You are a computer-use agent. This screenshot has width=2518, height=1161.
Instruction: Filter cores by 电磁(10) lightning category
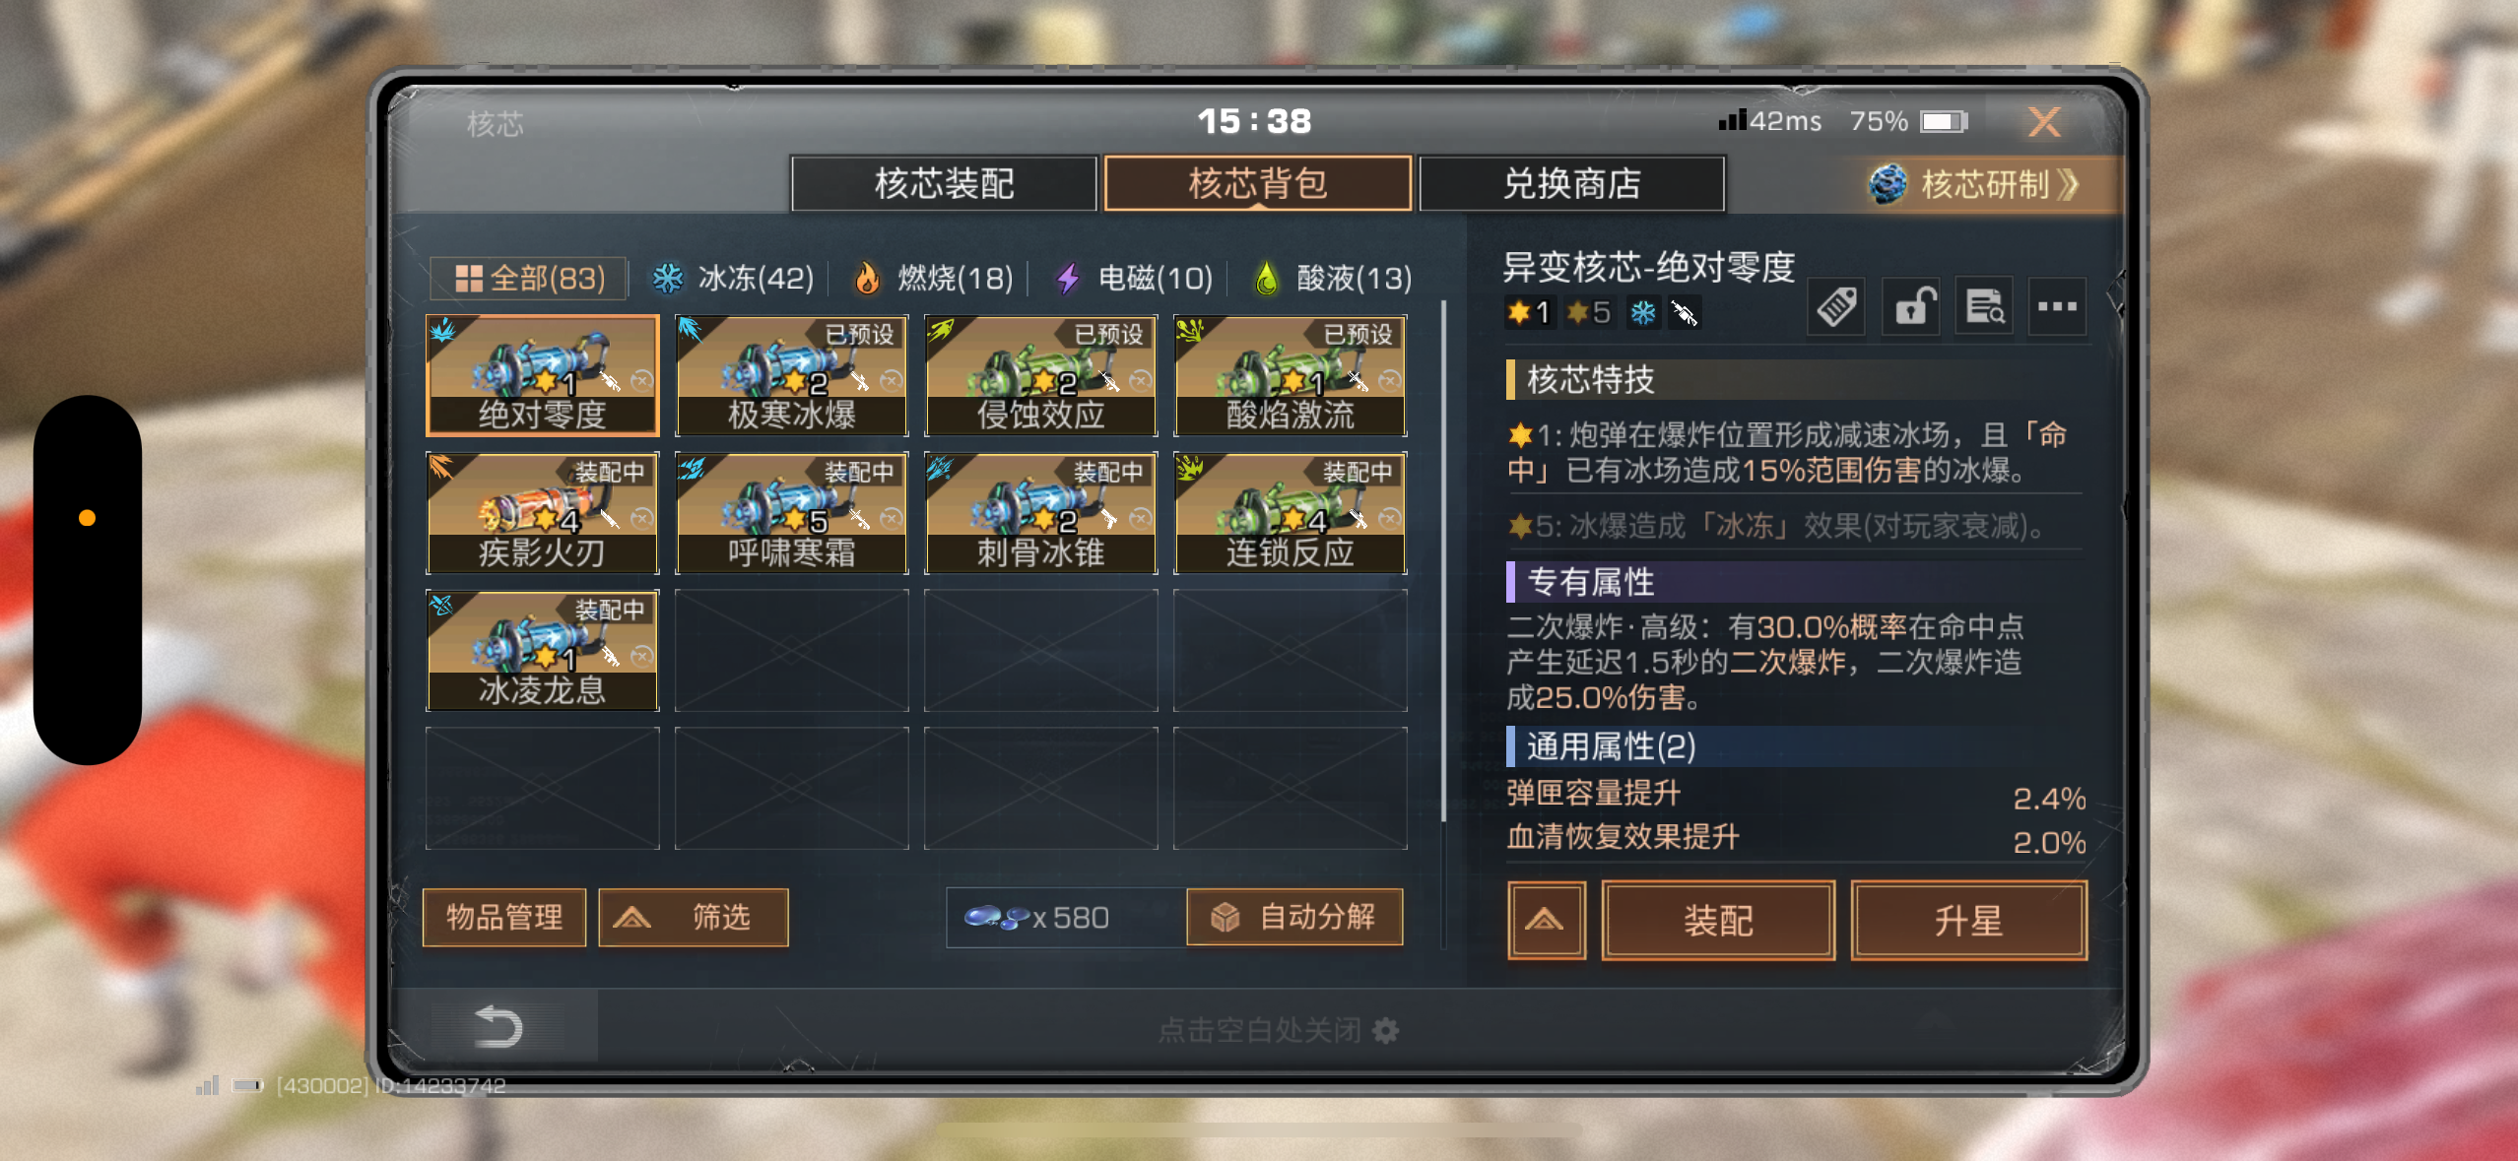click(x=1134, y=279)
